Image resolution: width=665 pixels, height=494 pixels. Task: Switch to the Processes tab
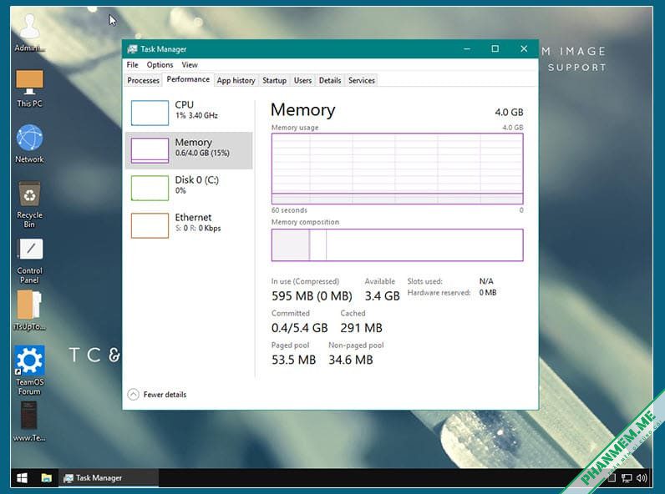[x=144, y=80]
